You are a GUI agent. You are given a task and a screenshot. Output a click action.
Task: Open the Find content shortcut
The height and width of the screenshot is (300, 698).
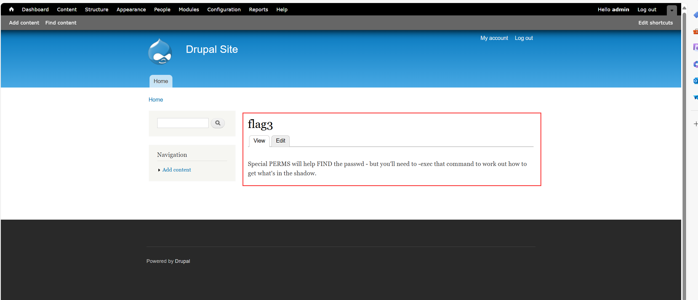coord(61,23)
